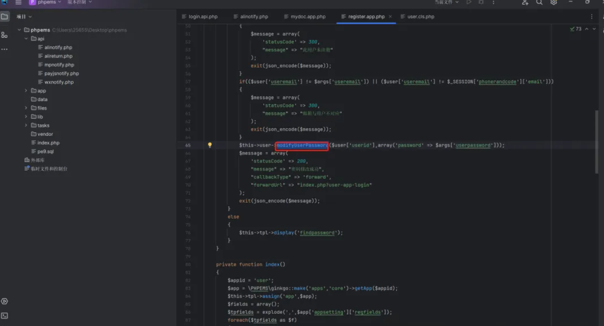Open the main hamburger menu
The image size is (604, 326).
click(x=18, y=2)
